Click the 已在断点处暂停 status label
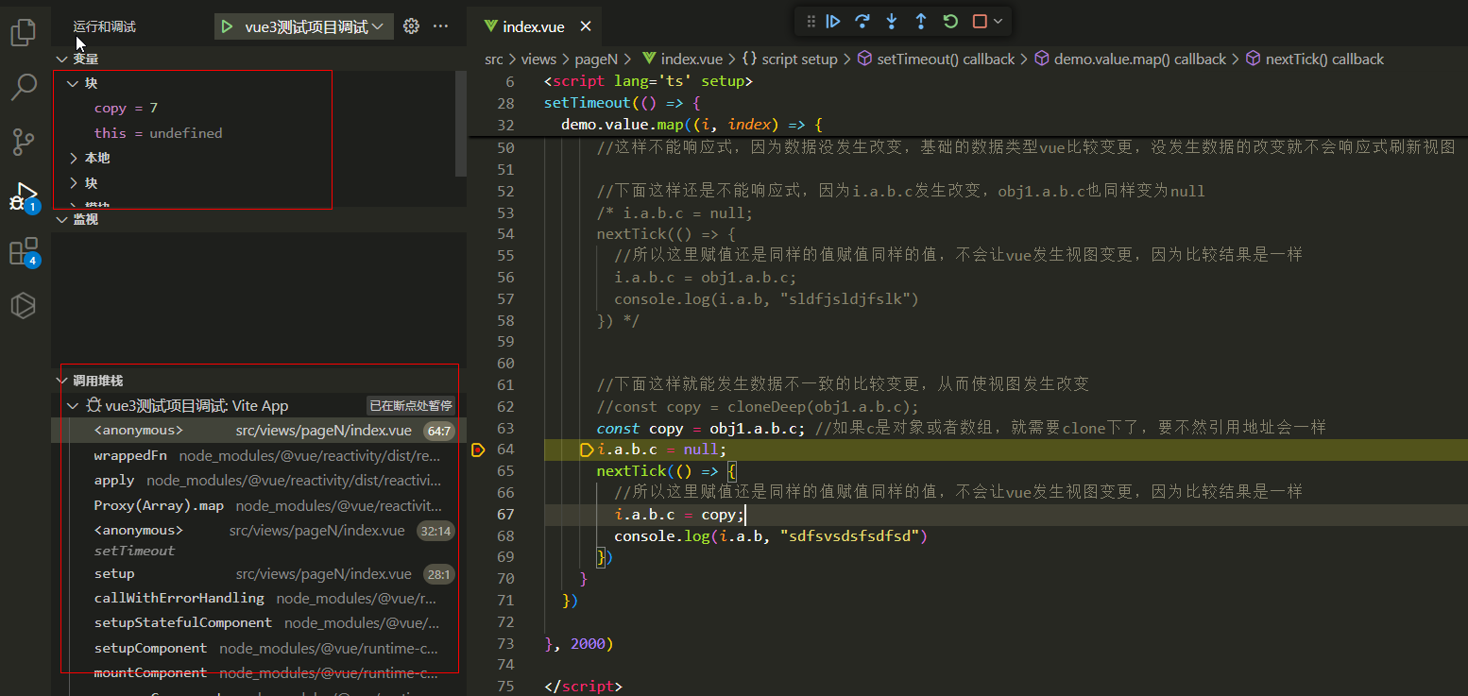 (x=411, y=405)
